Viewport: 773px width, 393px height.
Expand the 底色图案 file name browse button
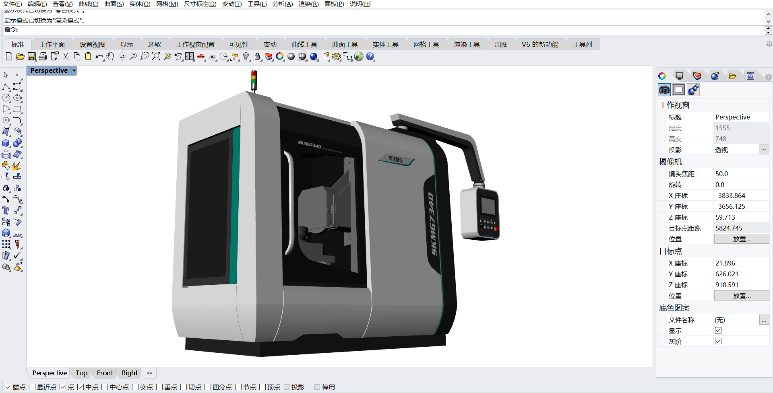click(x=764, y=319)
